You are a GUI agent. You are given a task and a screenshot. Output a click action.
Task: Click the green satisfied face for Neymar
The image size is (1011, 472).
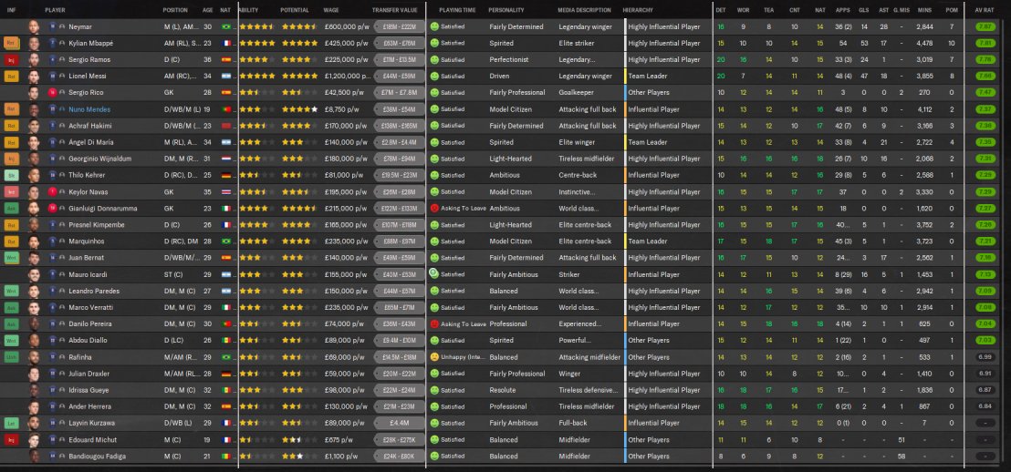[x=434, y=27]
